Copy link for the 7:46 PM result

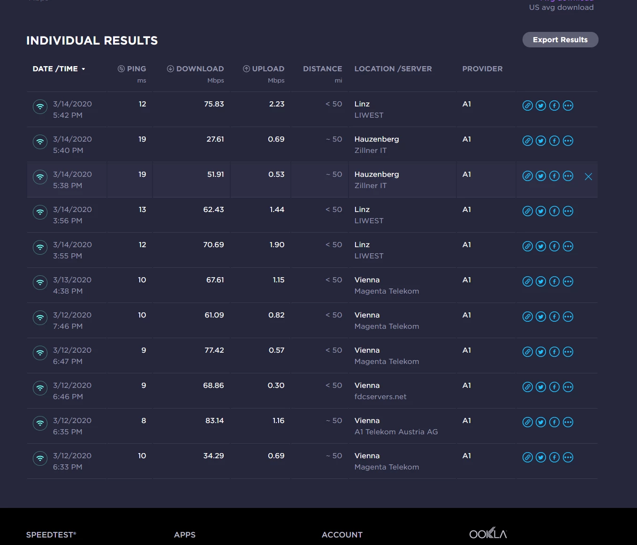click(528, 317)
